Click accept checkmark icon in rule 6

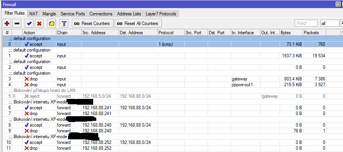click(x=26, y=108)
